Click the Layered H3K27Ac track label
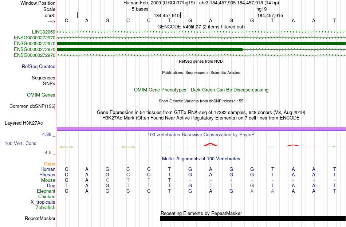The image size is (346, 227). click(24, 123)
